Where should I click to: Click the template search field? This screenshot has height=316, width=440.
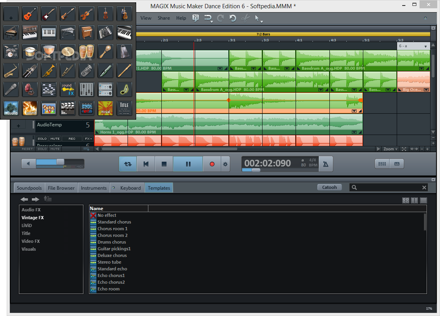(x=389, y=187)
